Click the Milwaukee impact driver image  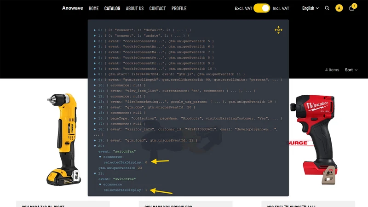314,139
